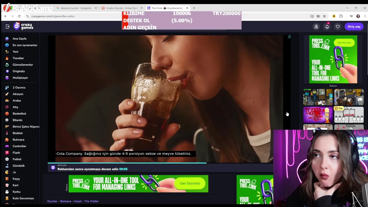Click the Giriş yap button
Screen dimensions: 368x207
354,26
